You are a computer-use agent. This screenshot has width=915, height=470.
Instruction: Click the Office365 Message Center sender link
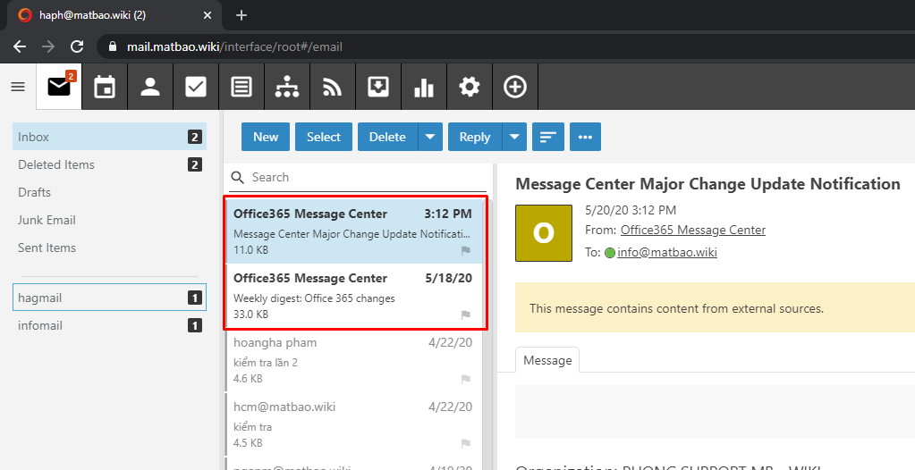(x=693, y=230)
